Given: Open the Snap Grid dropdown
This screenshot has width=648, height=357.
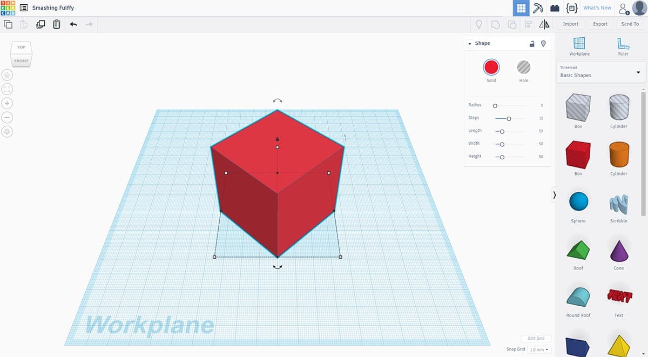Looking at the screenshot, I should click(539, 350).
